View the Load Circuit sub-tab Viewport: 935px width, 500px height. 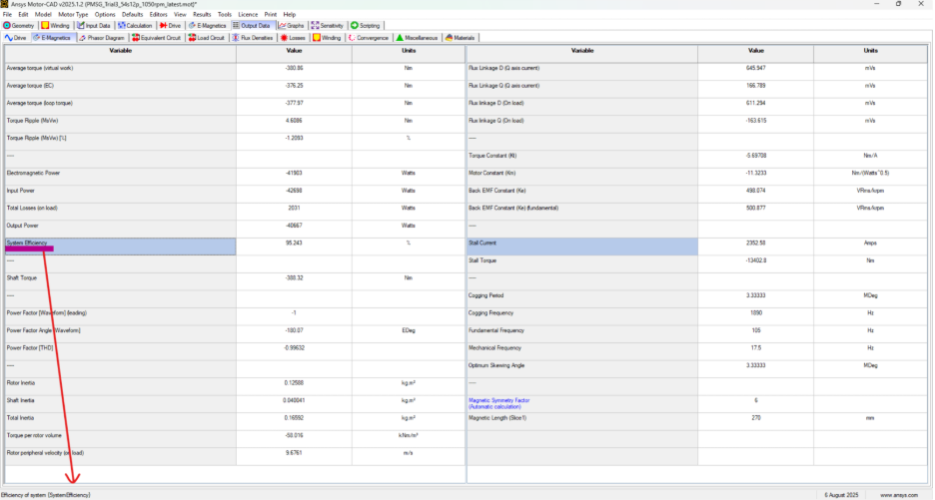click(208, 37)
